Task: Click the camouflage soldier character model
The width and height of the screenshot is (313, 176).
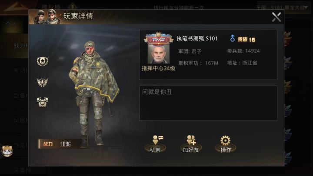Action: [94, 94]
